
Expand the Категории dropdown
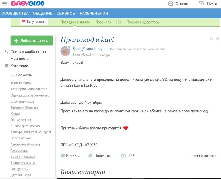tap(30, 66)
